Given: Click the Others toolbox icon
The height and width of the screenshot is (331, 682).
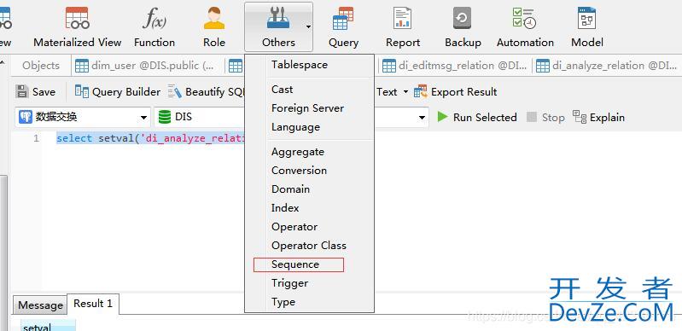Looking at the screenshot, I should [x=278, y=19].
